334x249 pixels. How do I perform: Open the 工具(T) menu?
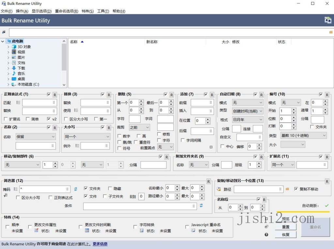[x=103, y=11]
